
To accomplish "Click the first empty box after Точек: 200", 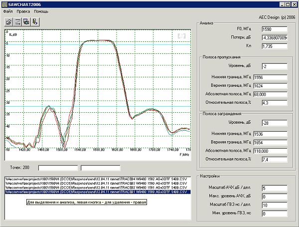I will point(58,168).
